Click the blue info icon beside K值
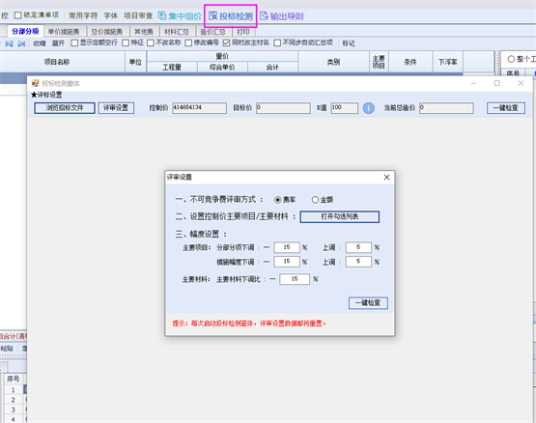The image size is (536, 423). [x=368, y=108]
